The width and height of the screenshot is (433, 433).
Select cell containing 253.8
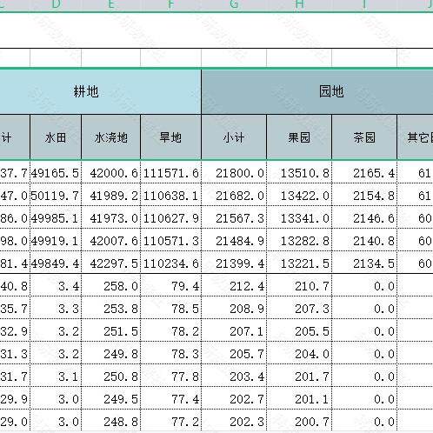[x=111, y=308]
